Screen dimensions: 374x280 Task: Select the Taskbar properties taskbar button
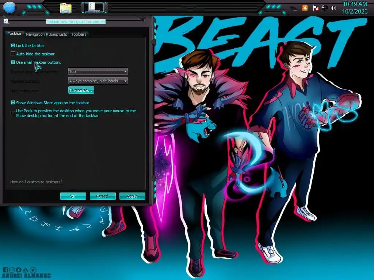[x=94, y=7]
